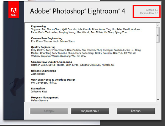Click the line starting with Jingyuan Bai
The image size is (165, 126).
click(86, 29)
